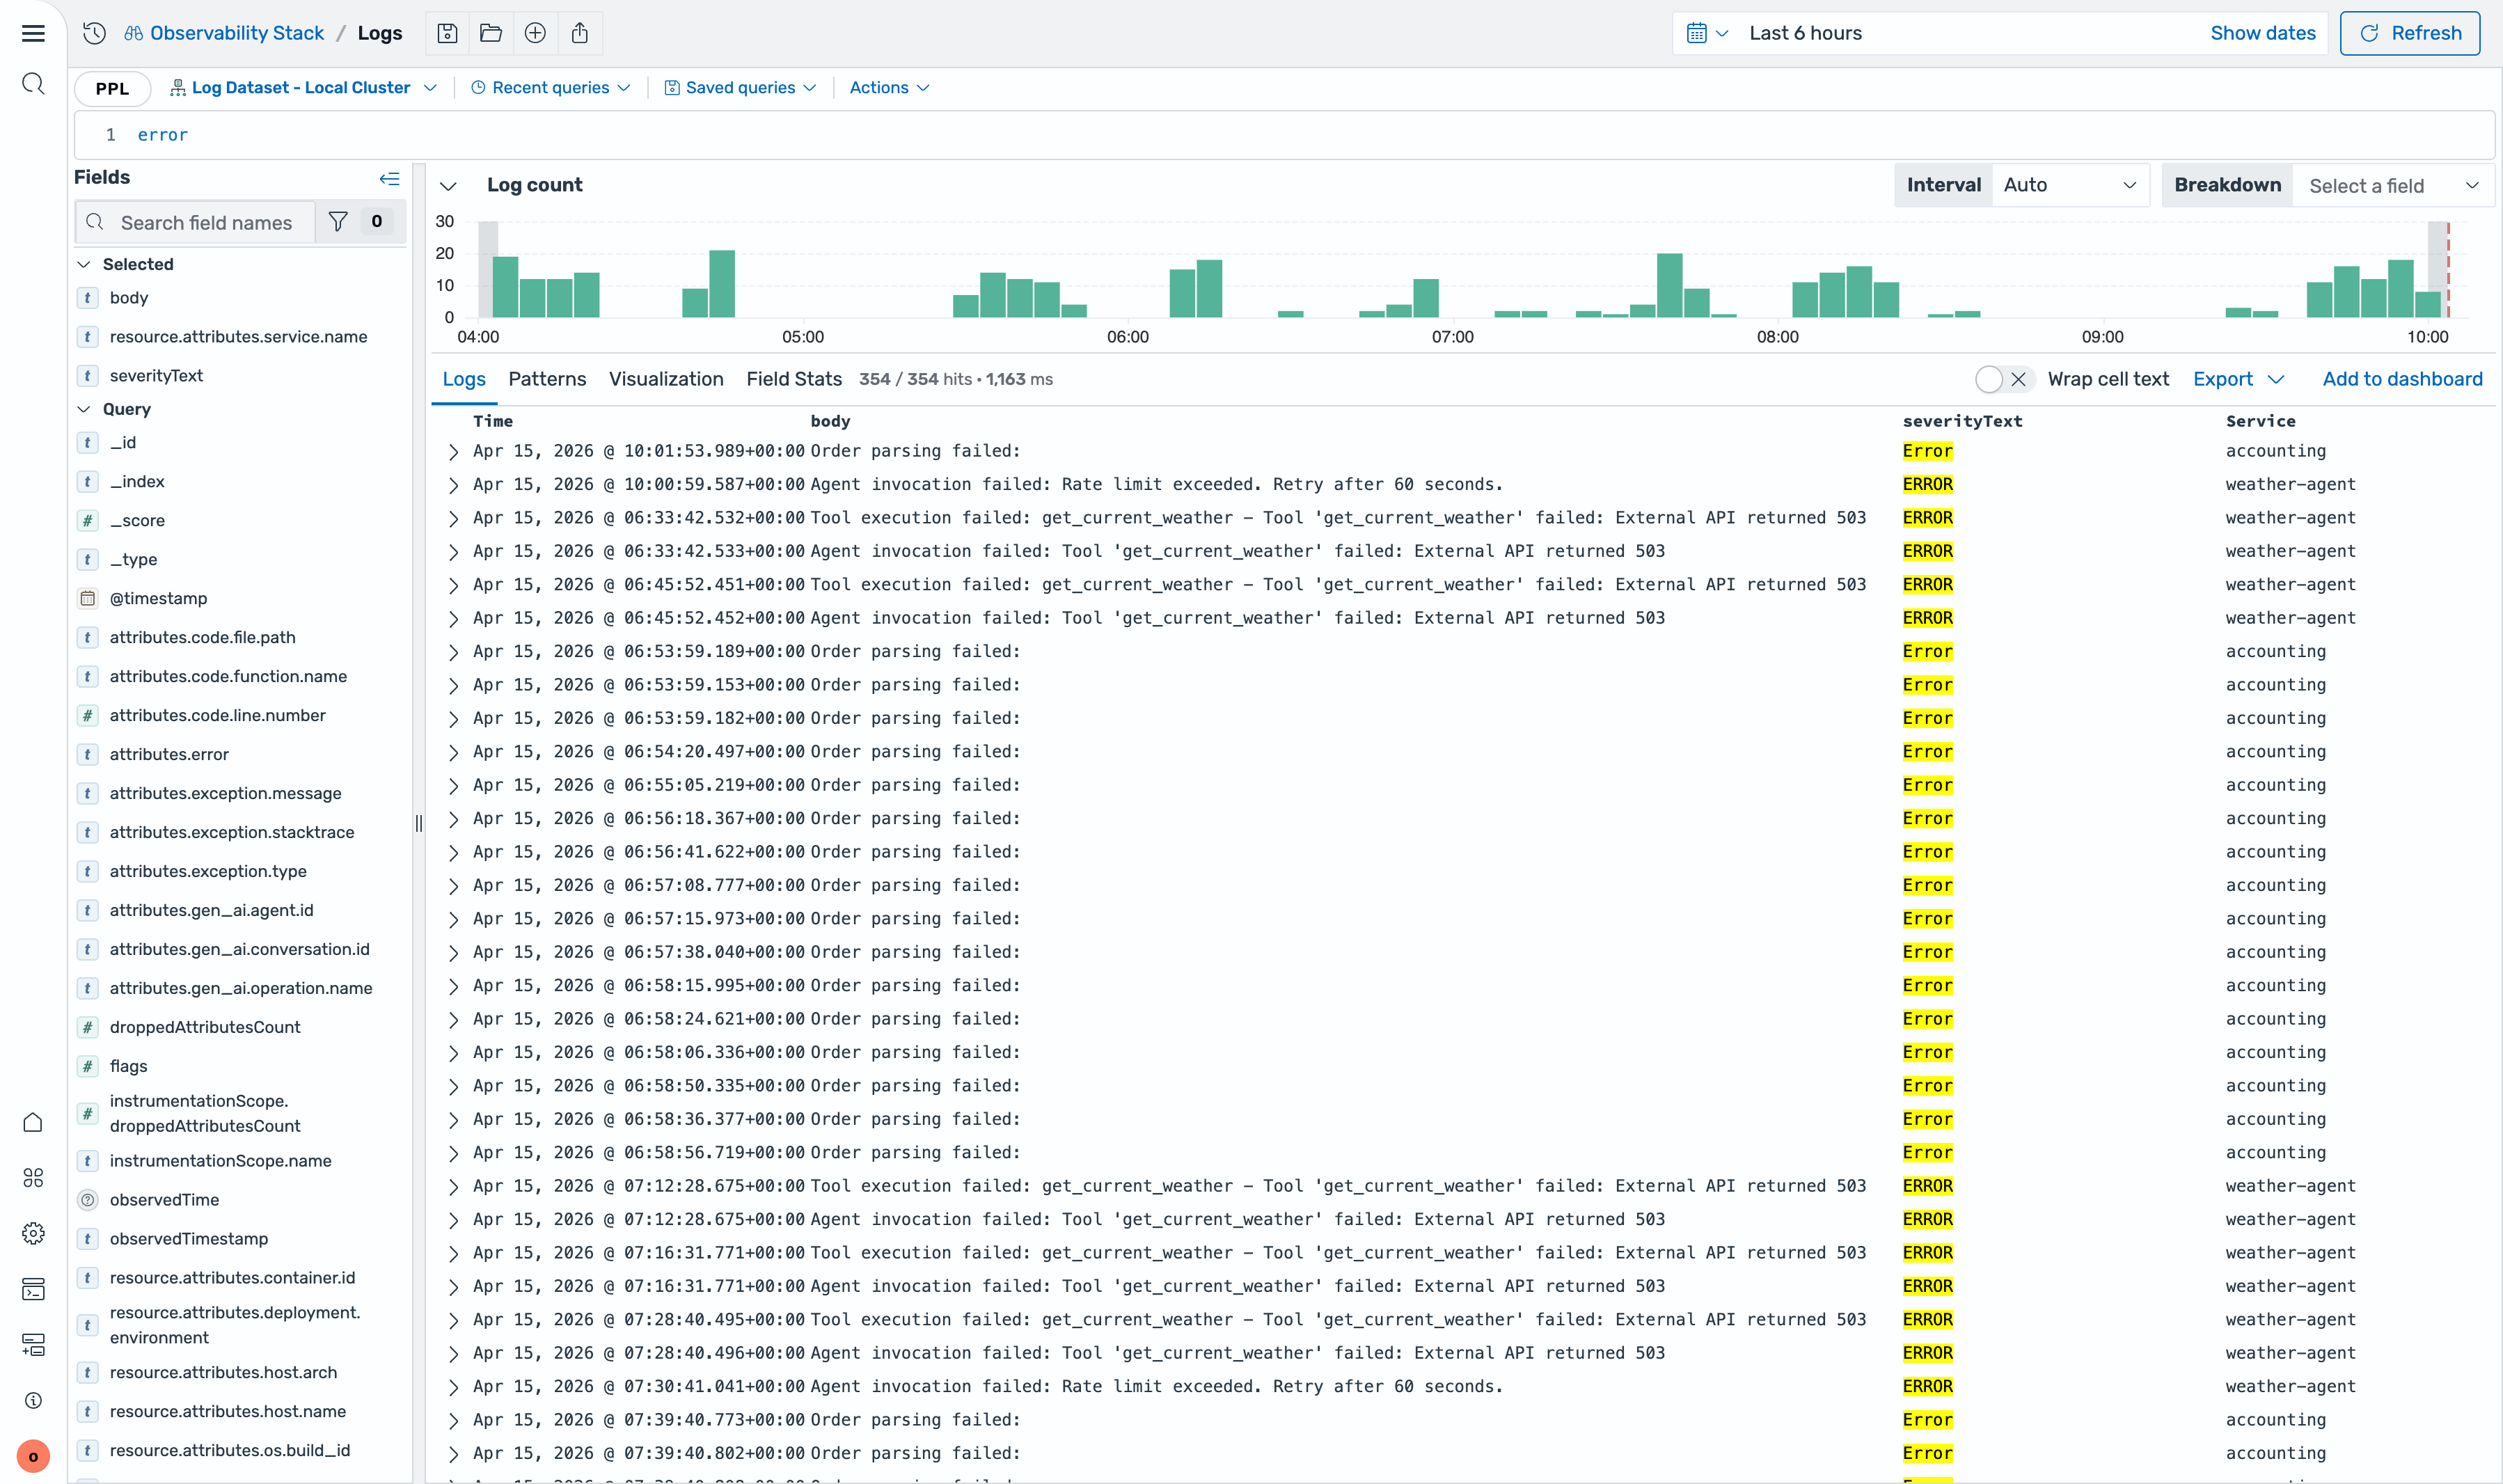Create a new search with plus icon
2503x1484 pixels.
coord(535,33)
